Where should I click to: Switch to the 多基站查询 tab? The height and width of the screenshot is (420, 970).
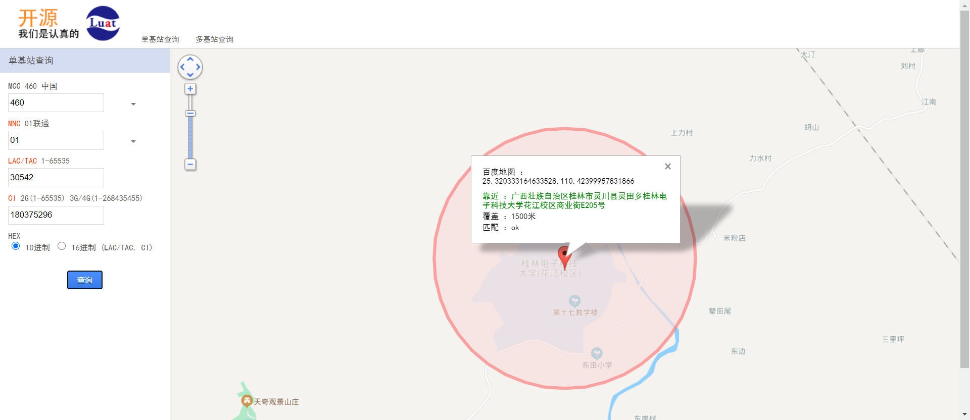(x=215, y=39)
